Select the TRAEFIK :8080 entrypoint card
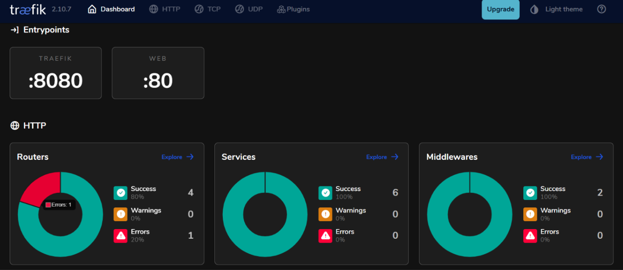Image resolution: width=623 pixels, height=270 pixels. point(56,73)
